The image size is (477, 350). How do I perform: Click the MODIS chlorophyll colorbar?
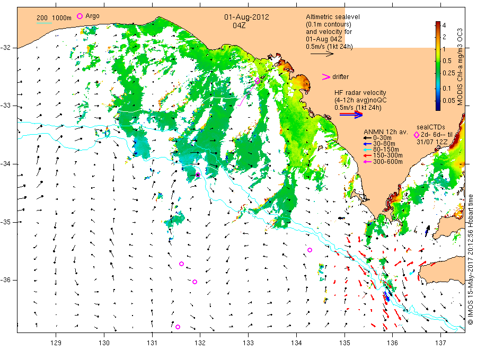coord(438,66)
